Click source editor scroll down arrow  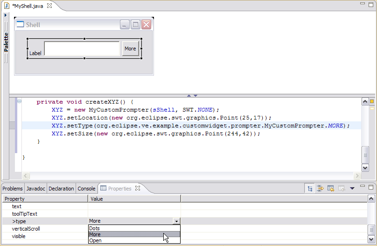pyautogui.click(x=365, y=168)
